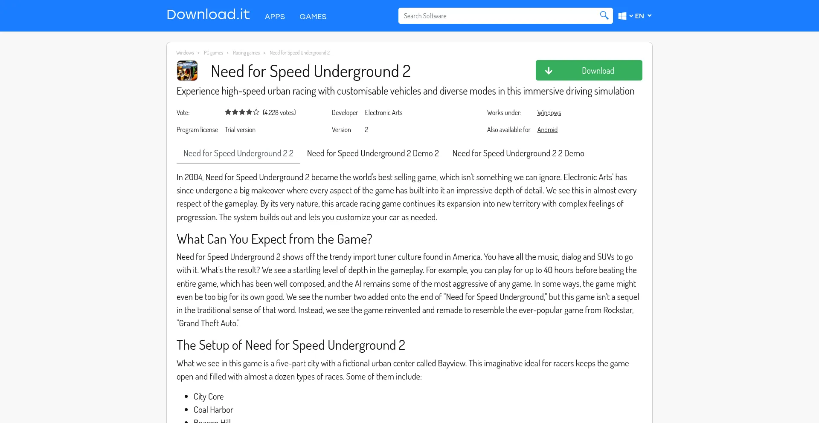The image size is (819, 423).
Task: Click the Need for Speed Underground 2 breadcrumb
Action: tap(299, 53)
